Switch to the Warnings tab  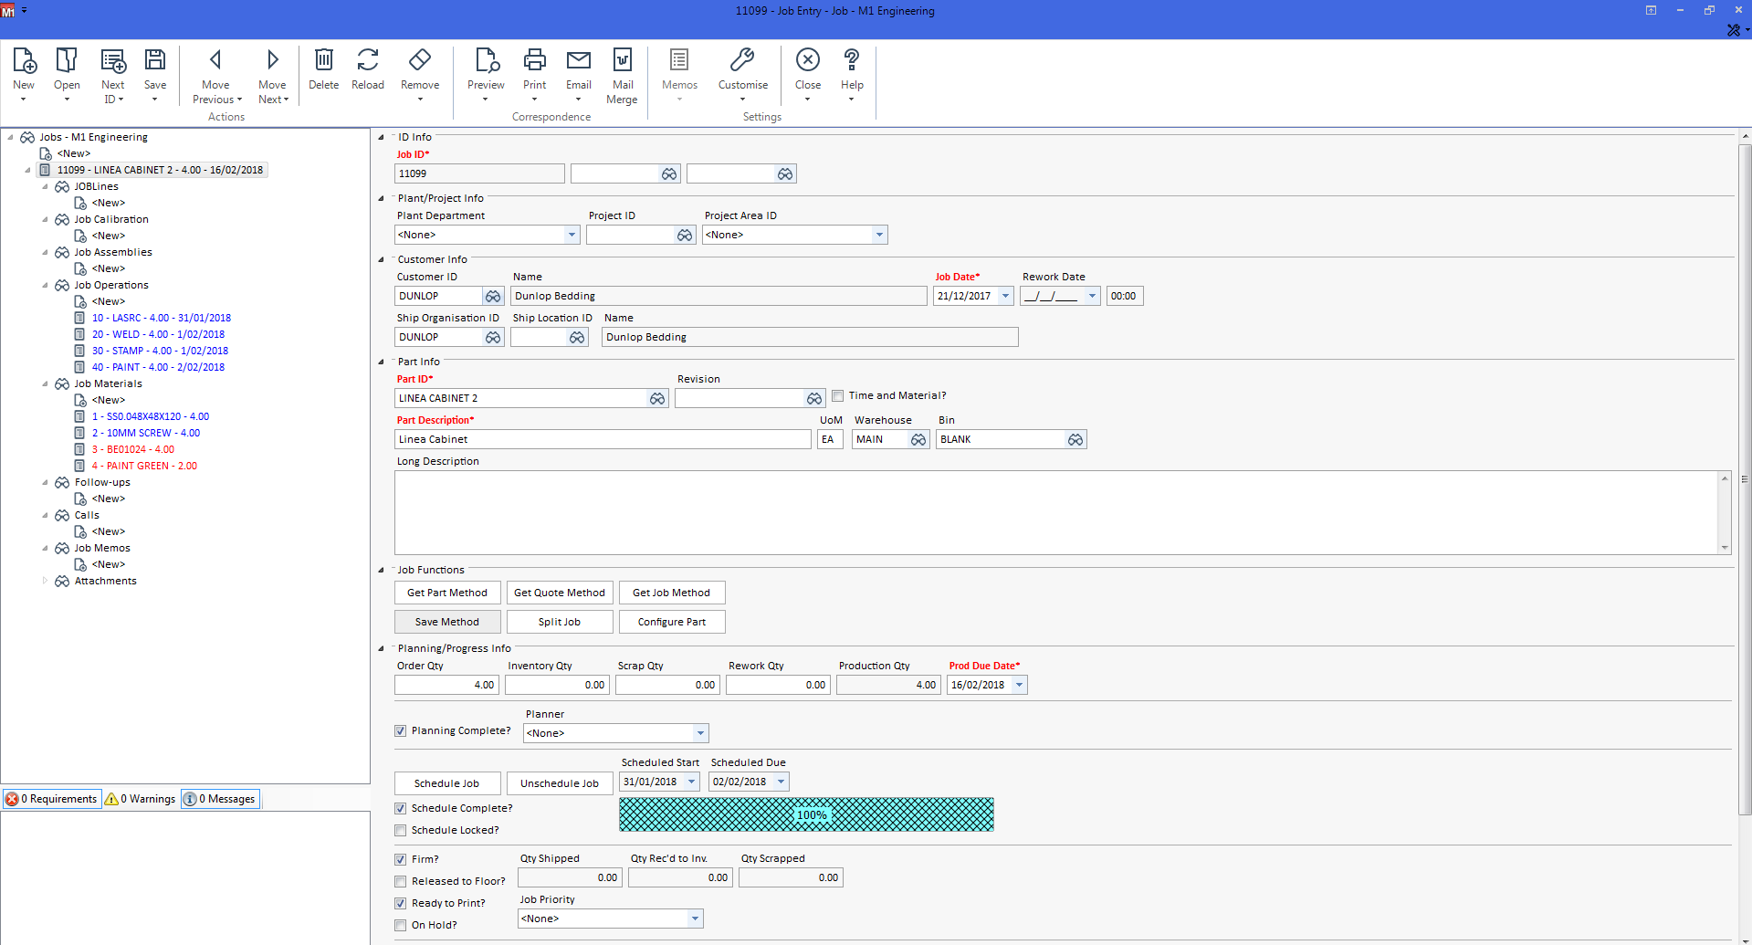pos(141,799)
